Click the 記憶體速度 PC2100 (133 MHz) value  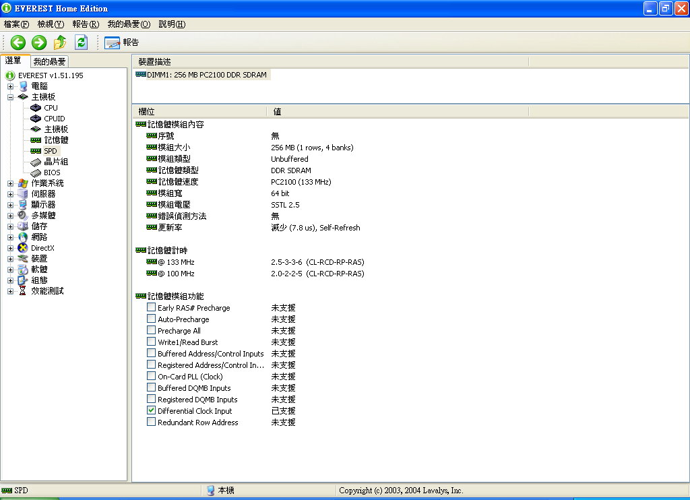[x=301, y=182]
